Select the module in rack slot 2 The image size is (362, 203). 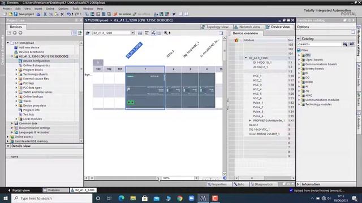[x=174, y=90]
